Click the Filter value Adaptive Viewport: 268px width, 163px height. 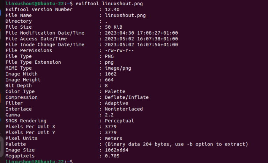coord(117,103)
